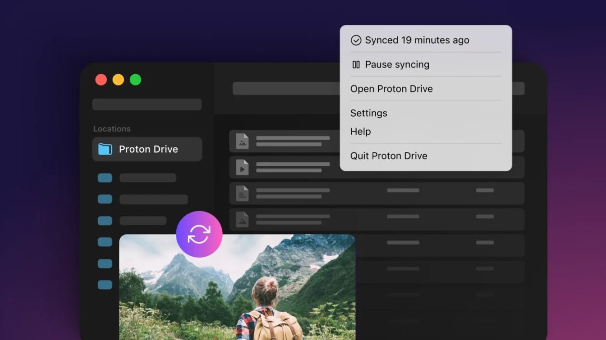Screen dimensions: 606x340
Task: Click the pause icon beside Pause syncing
Action: (x=356, y=65)
